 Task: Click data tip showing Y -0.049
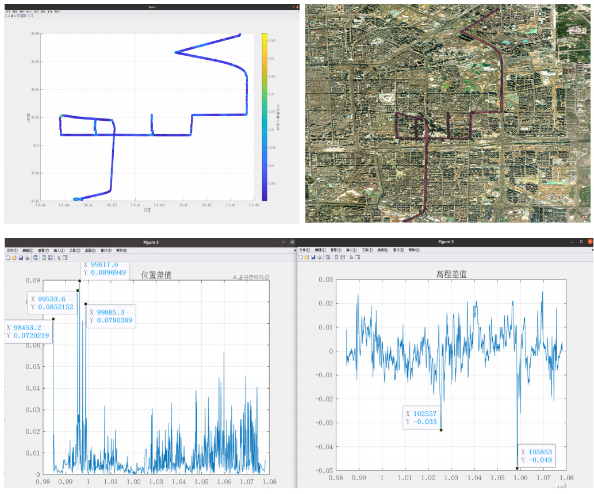[x=536, y=456]
